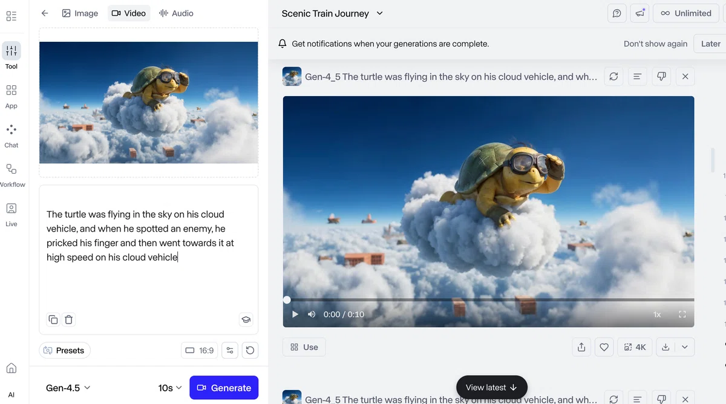This screenshot has height=404, width=726.
Task: Favorite the video with the heart icon
Action: click(x=604, y=347)
